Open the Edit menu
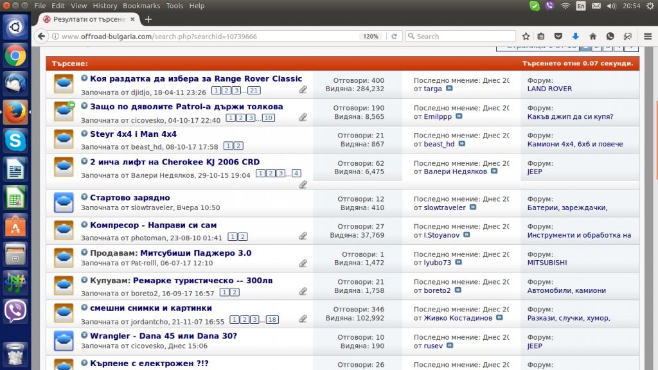This screenshot has width=658, height=370. (58, 6)
